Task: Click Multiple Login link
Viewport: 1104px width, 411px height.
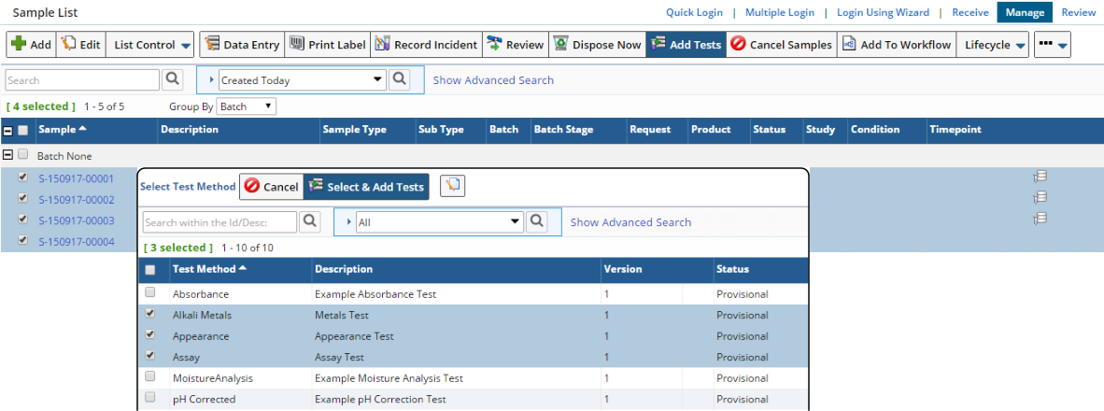Action: (x=779, y=12)
